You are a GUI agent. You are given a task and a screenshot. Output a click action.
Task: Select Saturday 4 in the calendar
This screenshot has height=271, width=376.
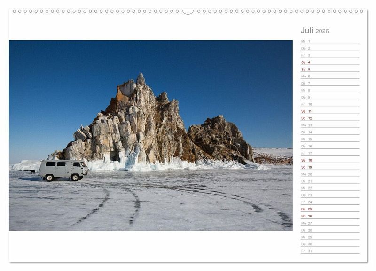[x=329, y=62]
